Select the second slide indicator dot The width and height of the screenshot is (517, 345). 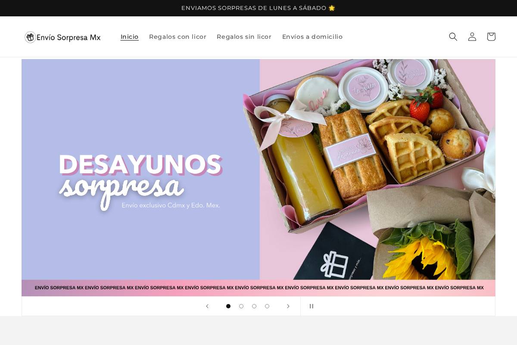(x=241, y=306)
